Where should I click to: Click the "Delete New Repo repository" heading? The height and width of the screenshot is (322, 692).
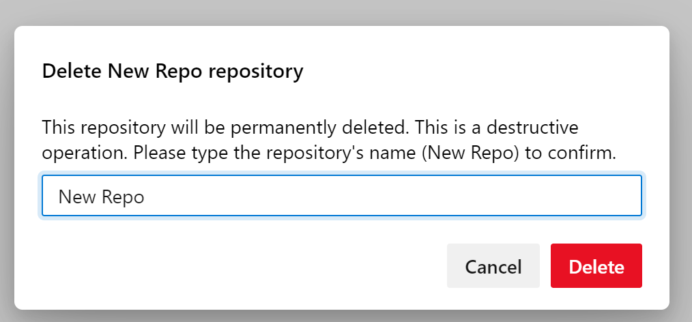click(173, 71)
